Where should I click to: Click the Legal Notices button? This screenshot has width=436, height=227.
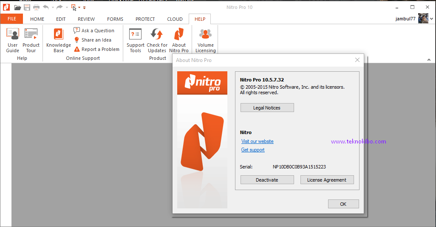[x=267, y=108]
